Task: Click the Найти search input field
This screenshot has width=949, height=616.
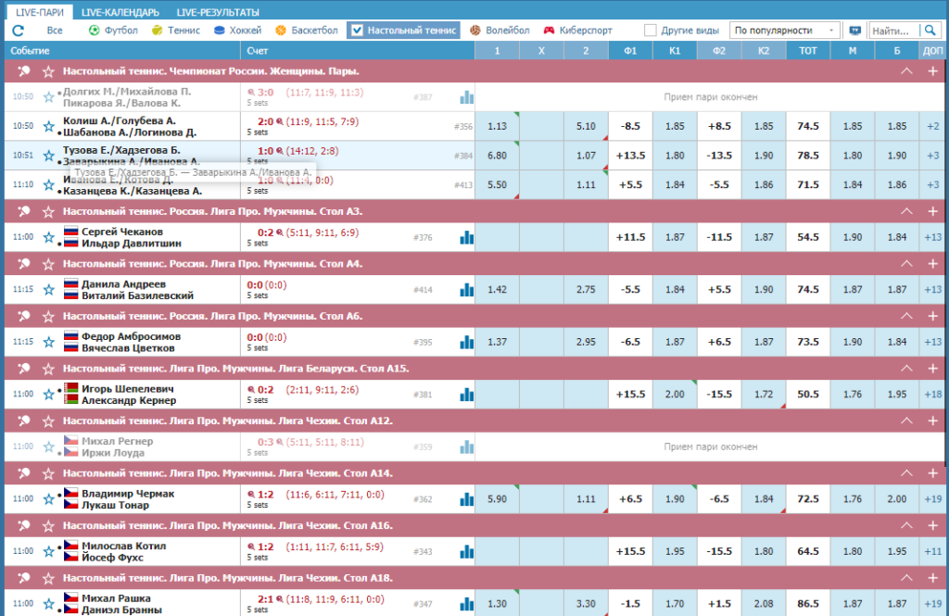Action: [x=894, y=31]
